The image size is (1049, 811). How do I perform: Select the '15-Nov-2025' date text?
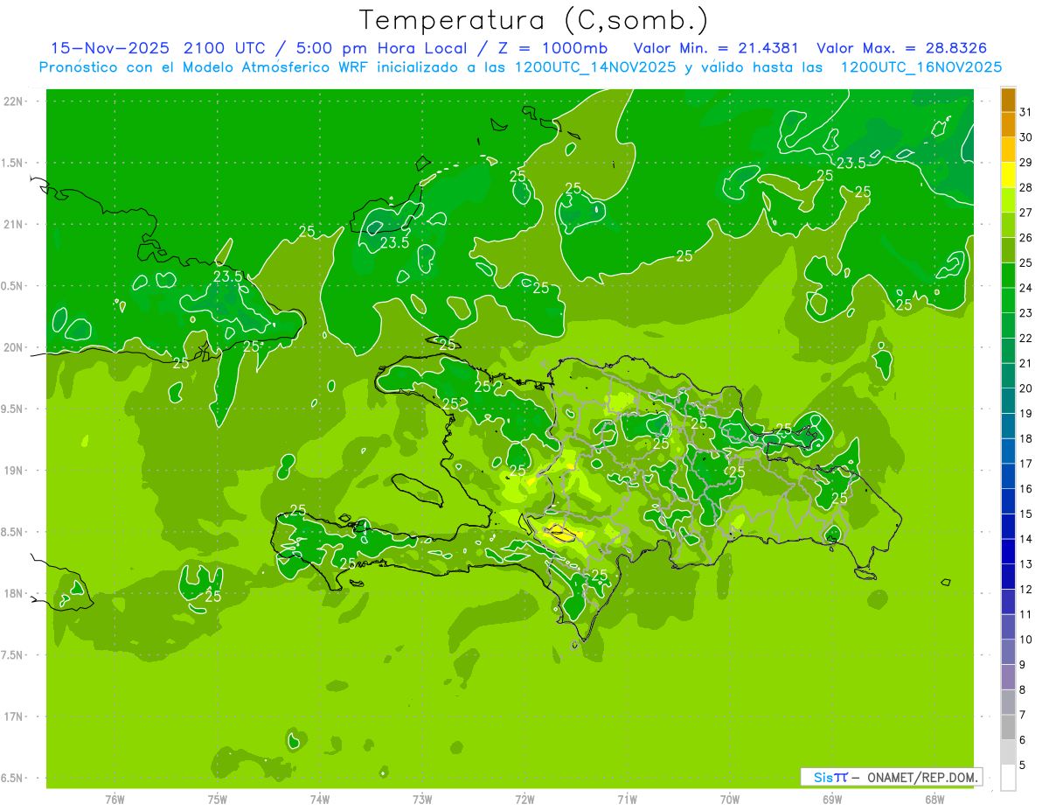click(x=108, y=47)
